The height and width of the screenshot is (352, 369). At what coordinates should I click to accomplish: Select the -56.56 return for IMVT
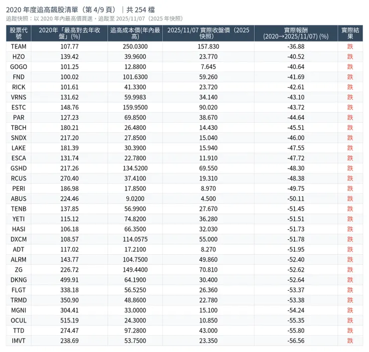[296, 341]
